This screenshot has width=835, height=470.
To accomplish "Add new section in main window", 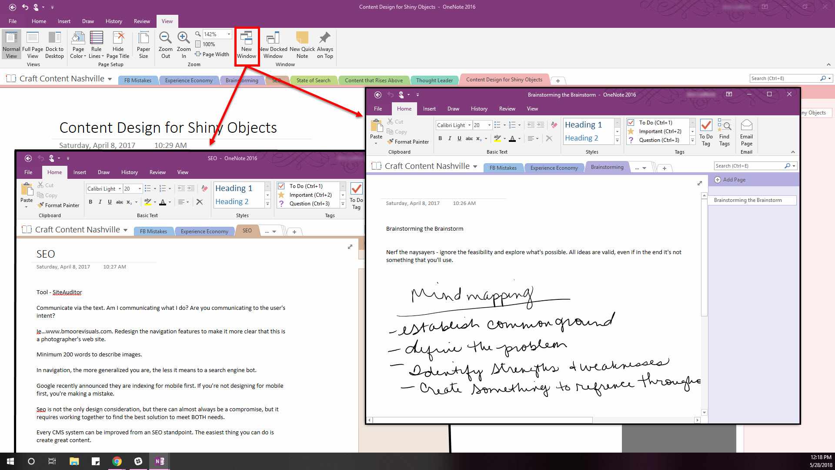I will [558, 81].
